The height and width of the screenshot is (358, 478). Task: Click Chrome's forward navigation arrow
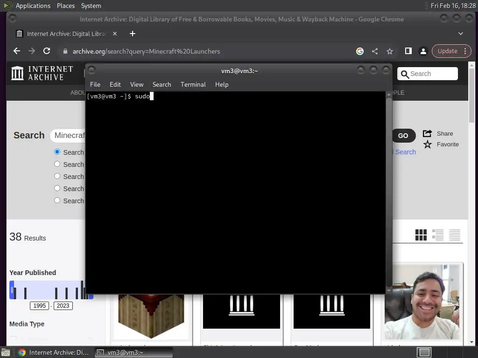[x=32, y=51]
